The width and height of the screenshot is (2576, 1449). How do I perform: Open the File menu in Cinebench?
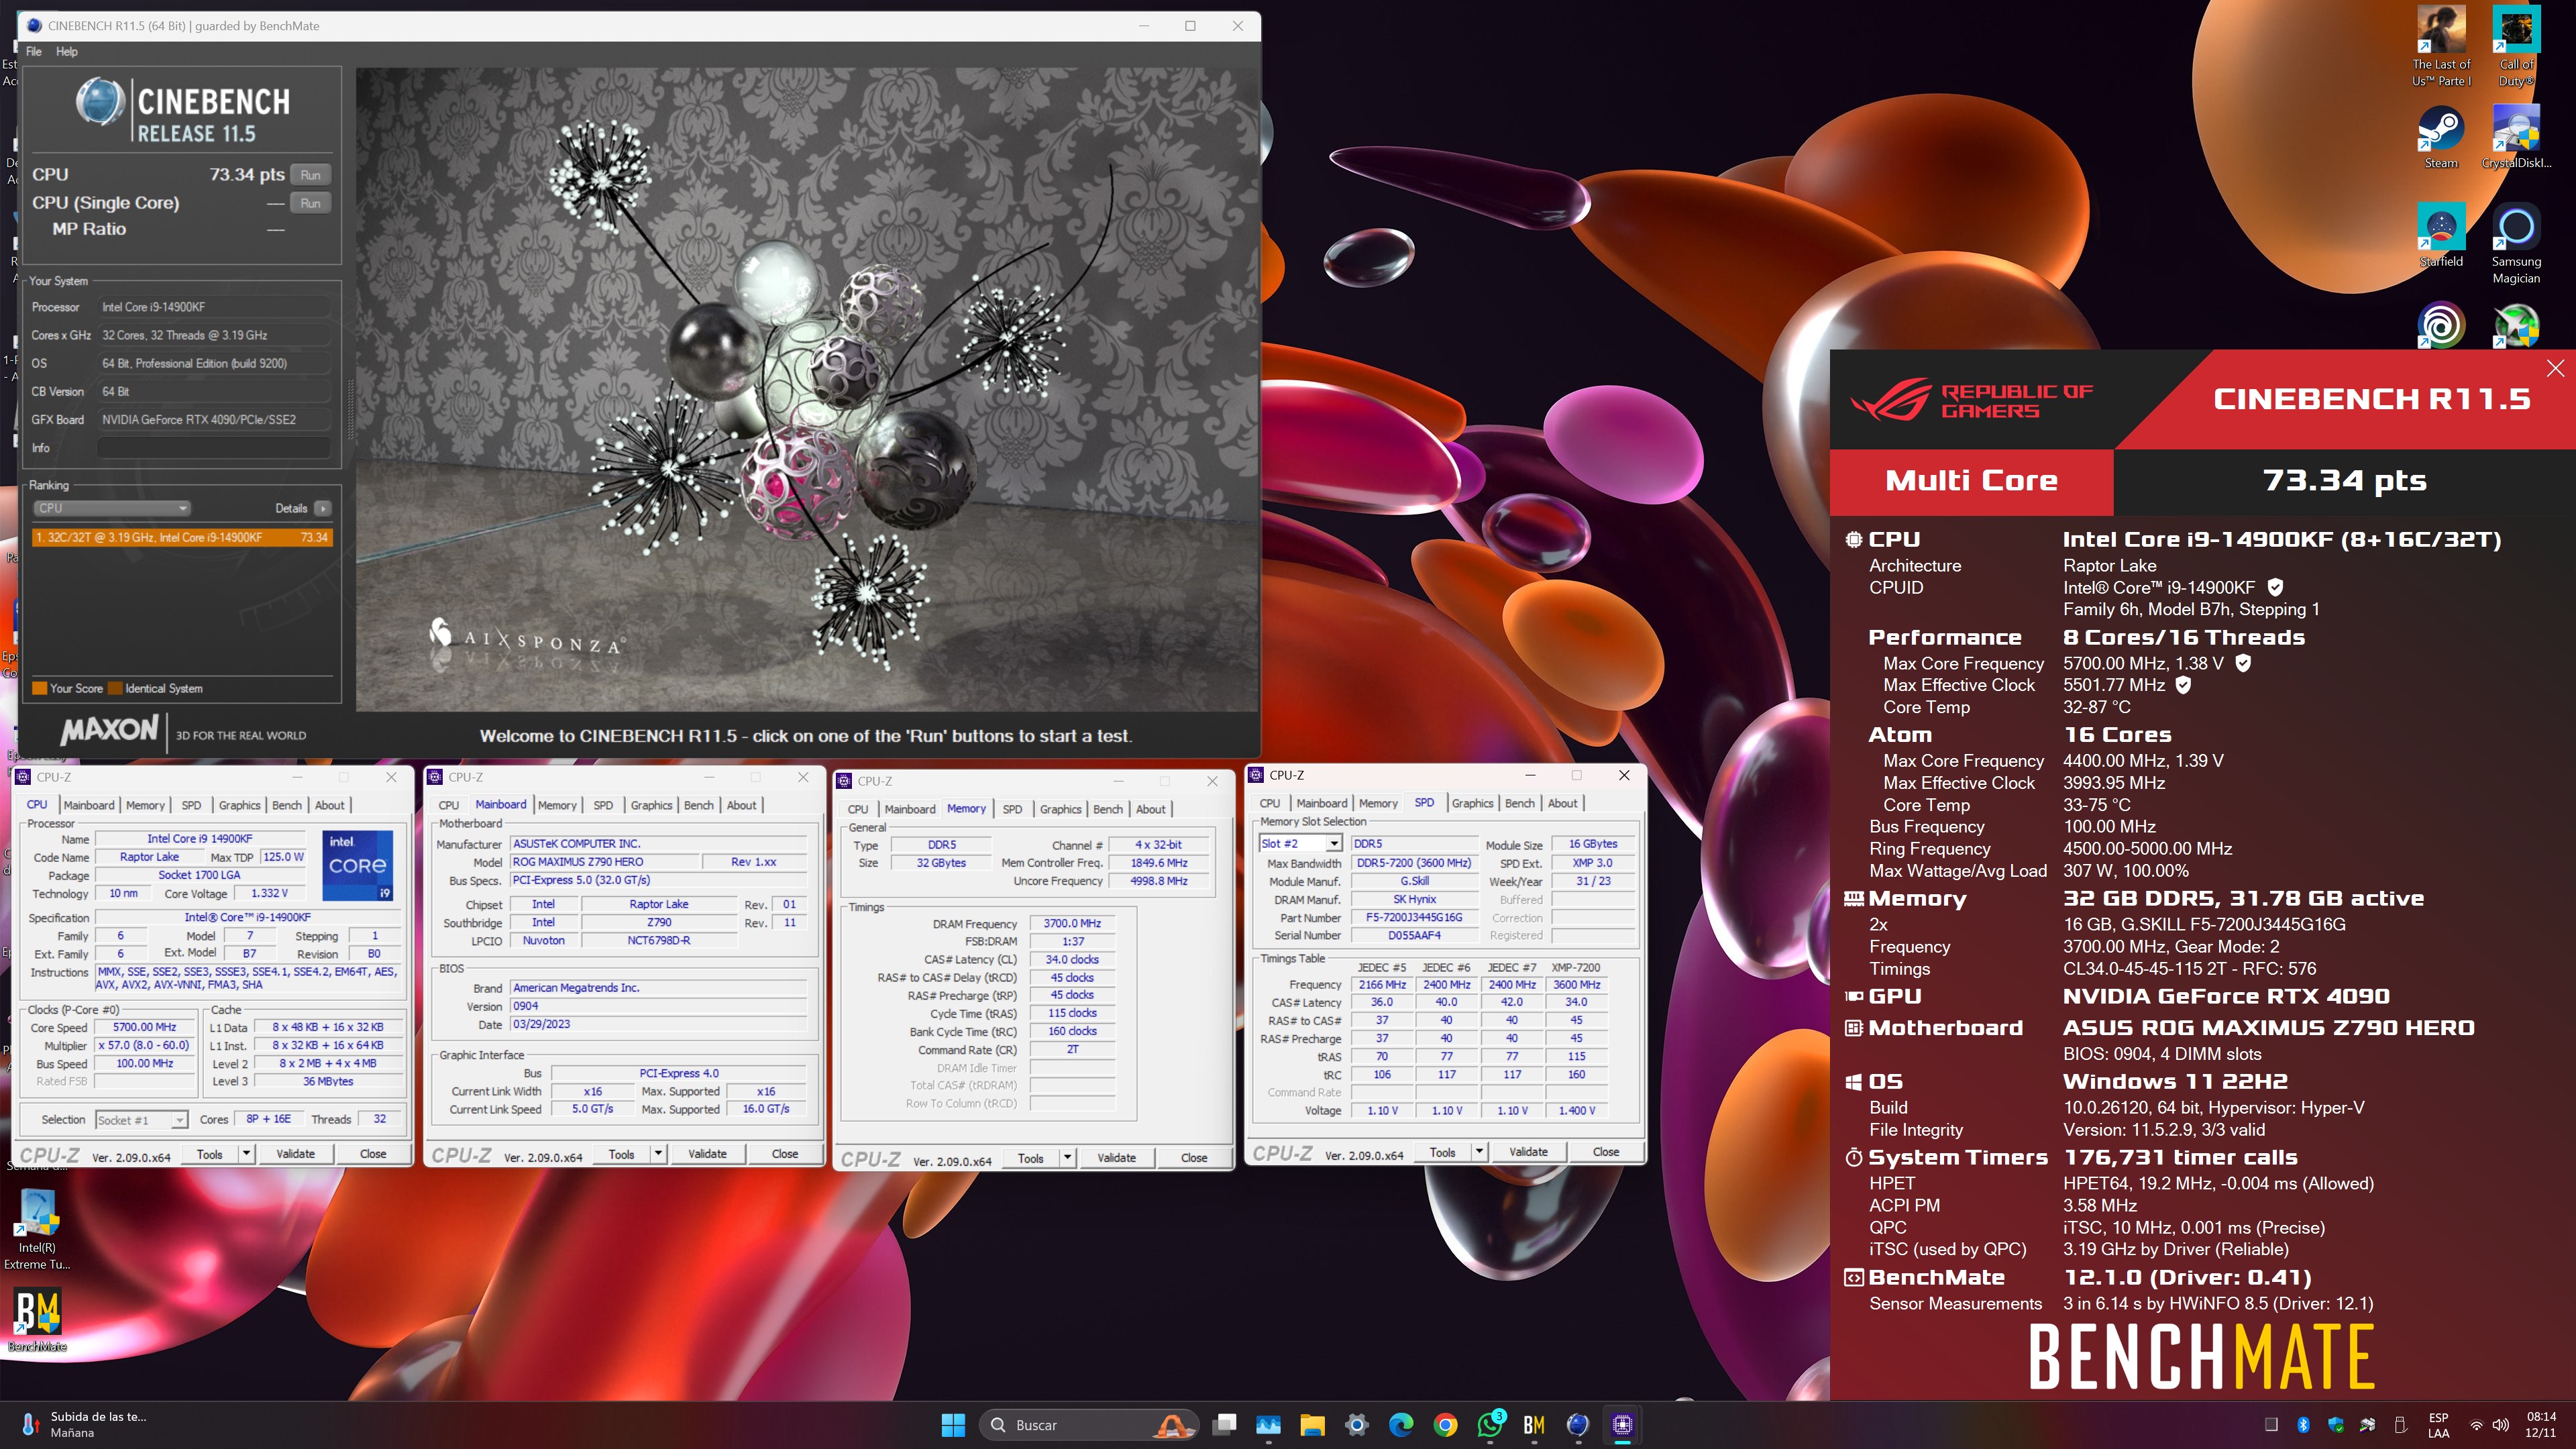[x=34, y=51]
